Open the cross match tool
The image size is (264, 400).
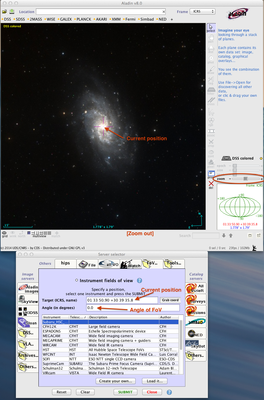(211, 101)
